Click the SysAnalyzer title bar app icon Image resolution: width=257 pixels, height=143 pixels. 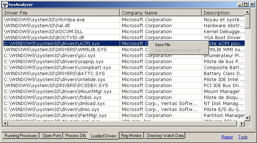point(4,5)
